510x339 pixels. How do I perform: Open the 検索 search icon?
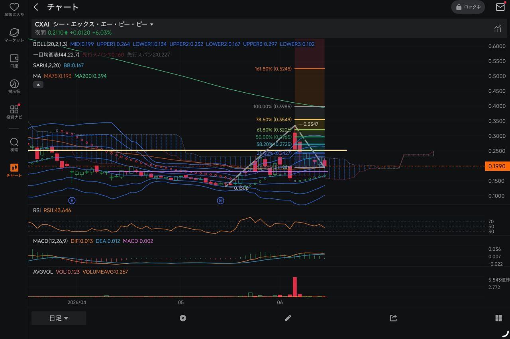[x=14, y=142]
